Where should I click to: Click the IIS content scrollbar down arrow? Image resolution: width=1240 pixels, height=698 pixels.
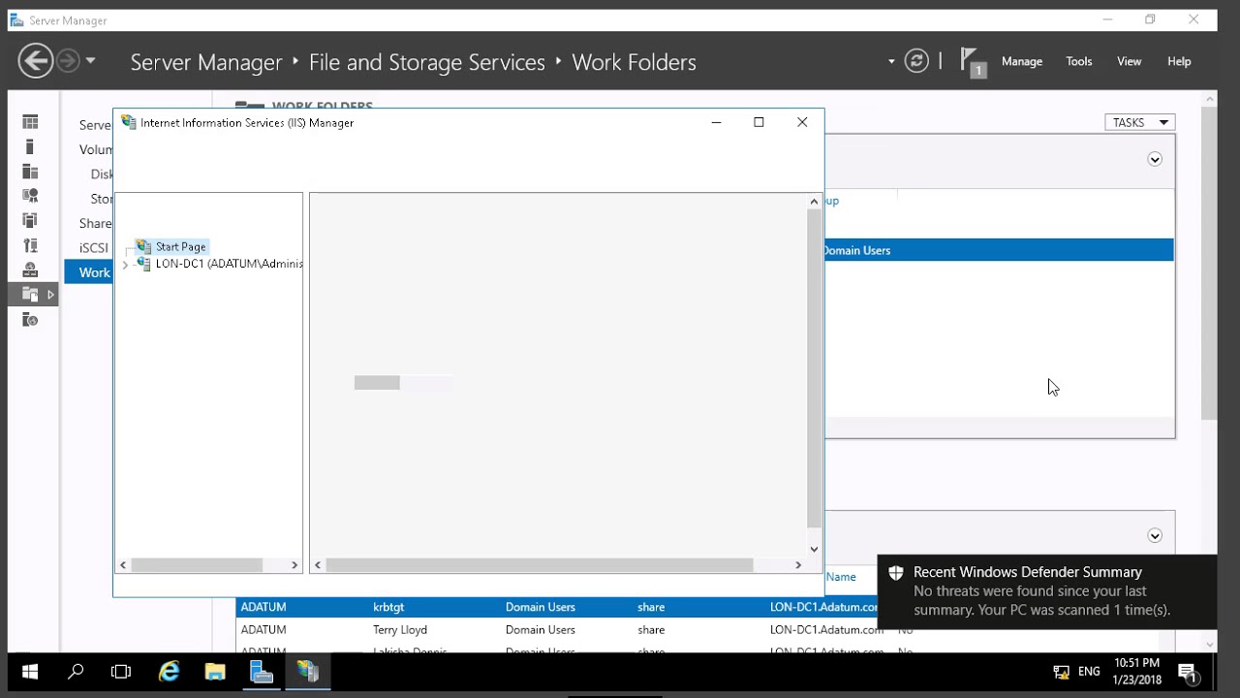pos(814,549)
